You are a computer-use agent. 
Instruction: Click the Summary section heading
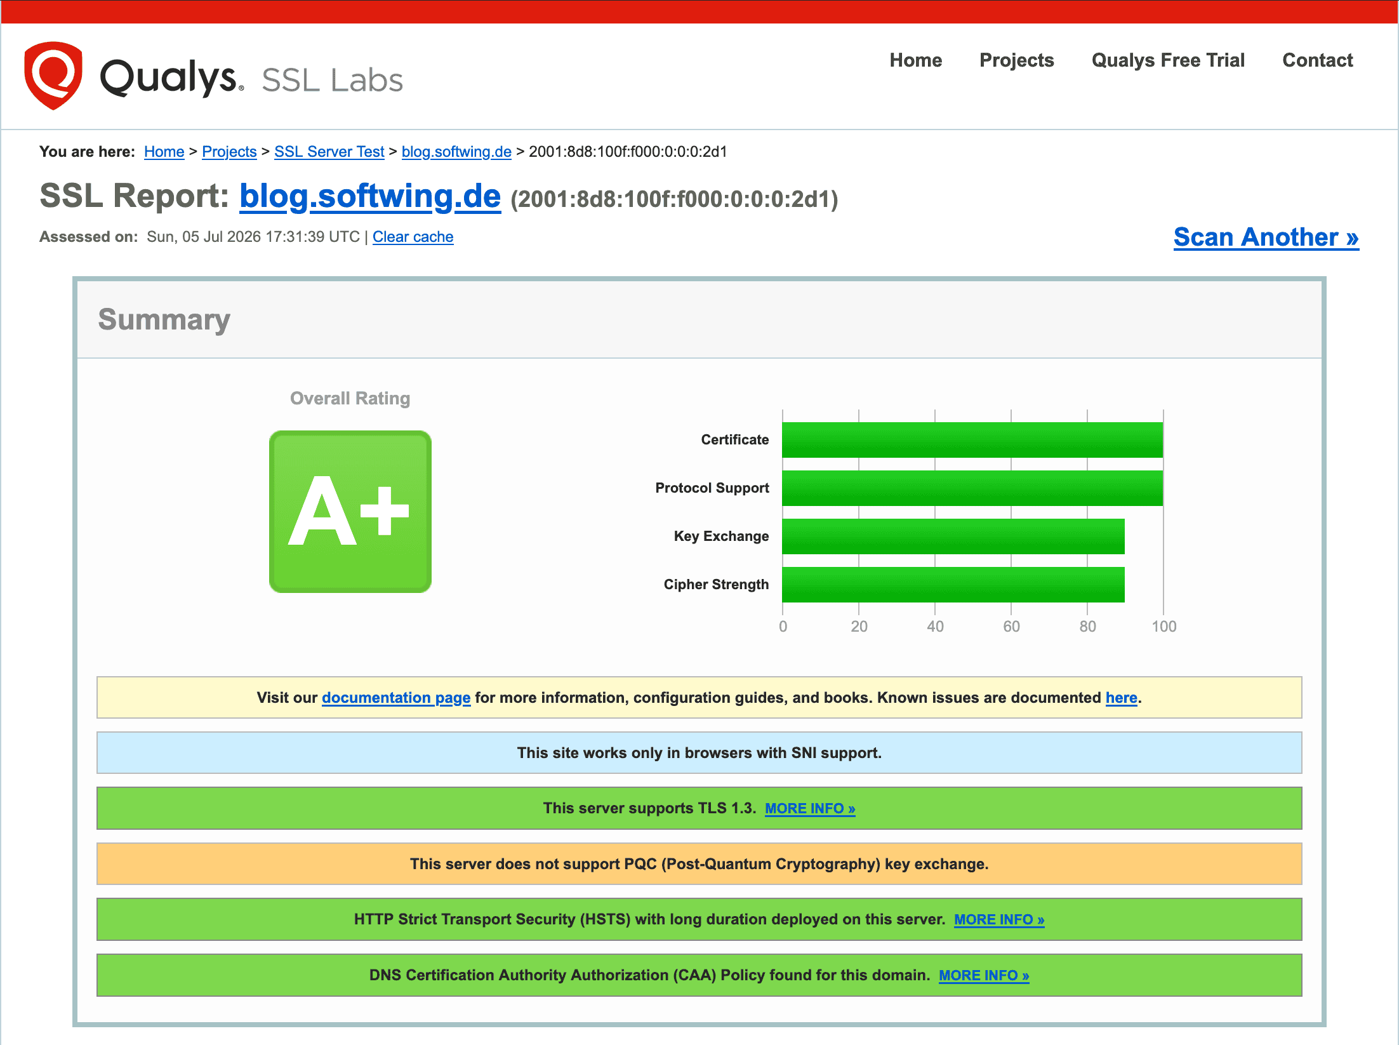(164, 319)
